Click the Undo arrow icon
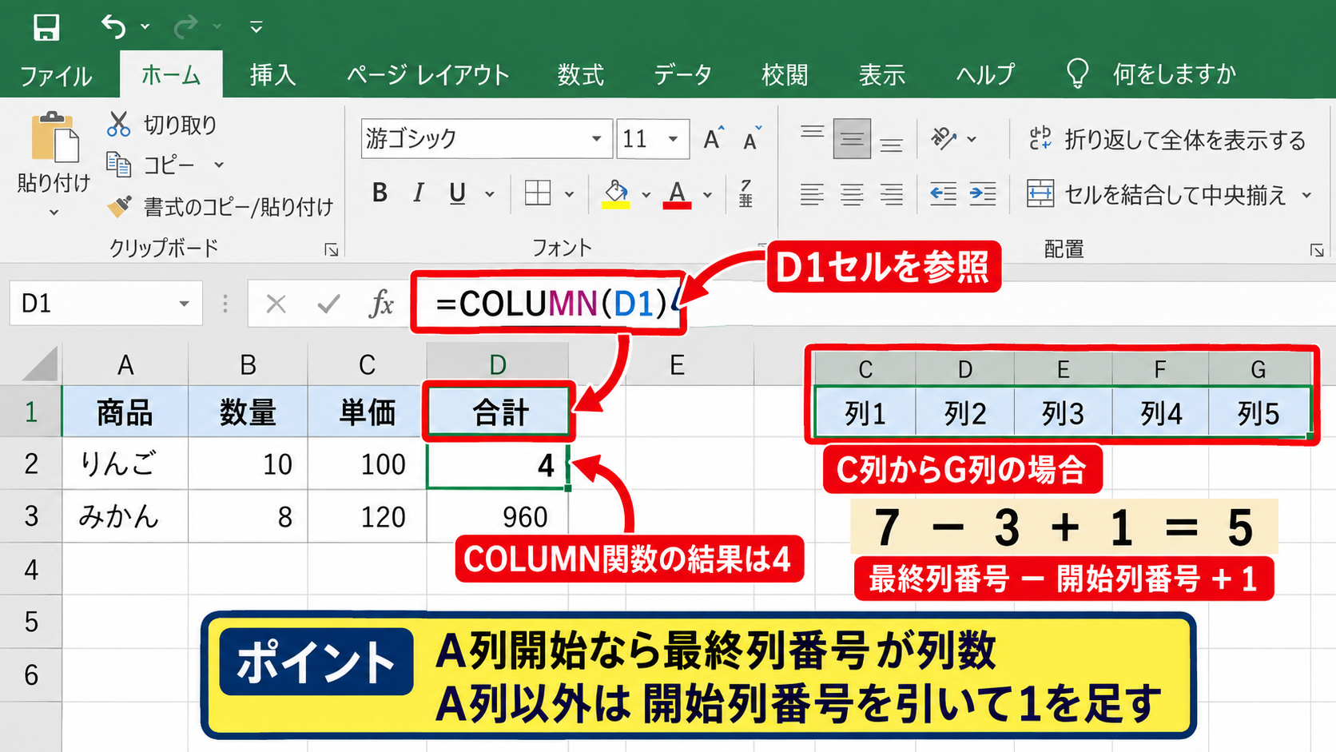This screenshot has height=752, width=1336. click(x=113, y=26)
